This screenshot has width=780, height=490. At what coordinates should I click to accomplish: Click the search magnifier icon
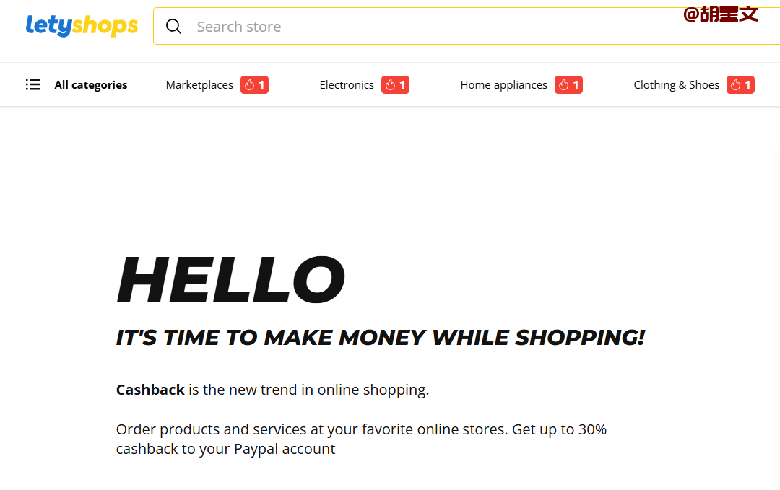tap(173, 27)
